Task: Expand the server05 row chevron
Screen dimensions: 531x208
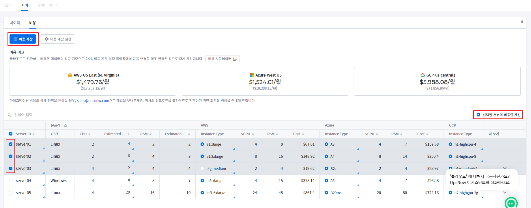Action: pyautogui.click(x=505, y=192)
